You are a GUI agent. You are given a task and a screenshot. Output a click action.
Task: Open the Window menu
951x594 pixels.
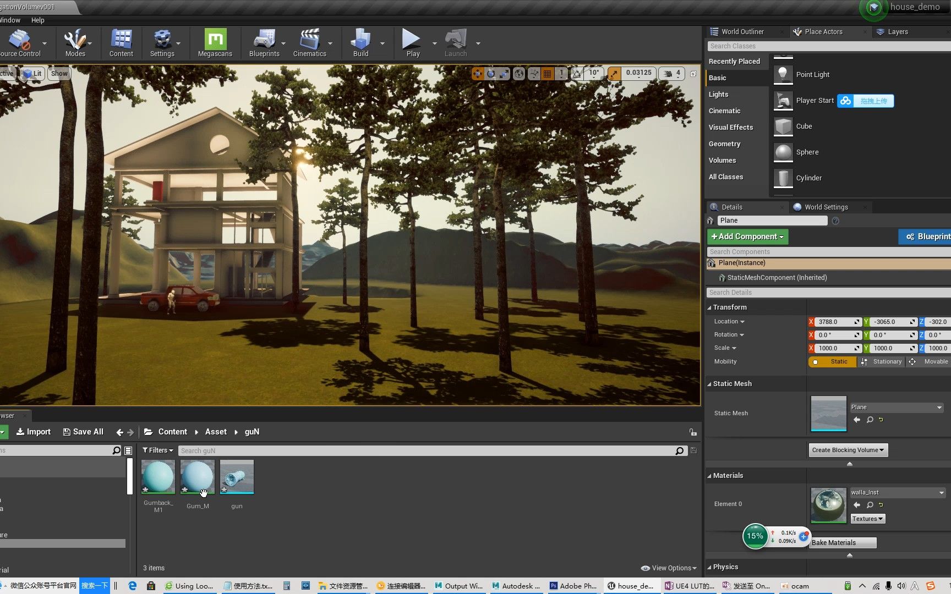tap(10, 20)
